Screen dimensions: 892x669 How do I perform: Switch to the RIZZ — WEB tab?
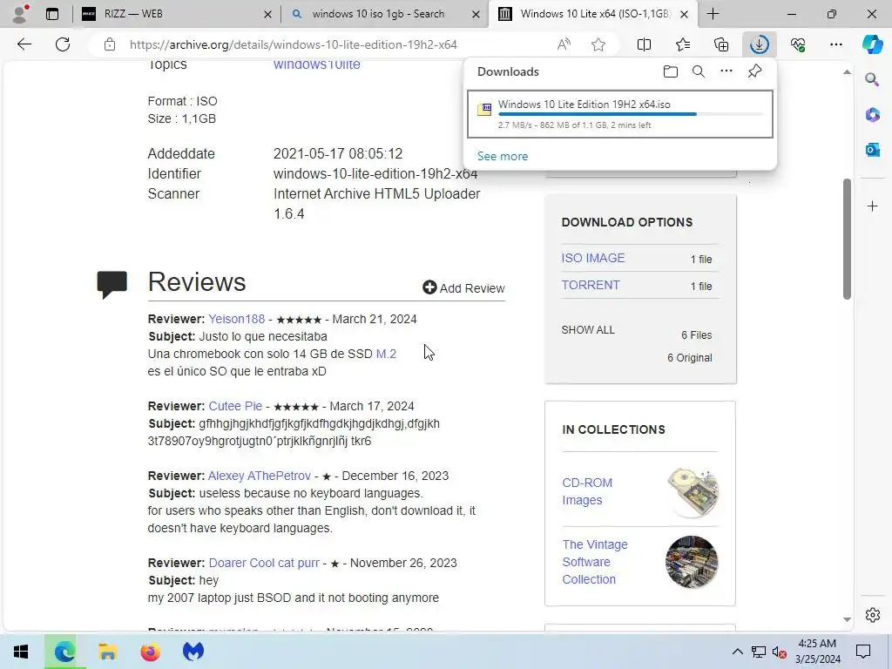(x=176, y=14)
